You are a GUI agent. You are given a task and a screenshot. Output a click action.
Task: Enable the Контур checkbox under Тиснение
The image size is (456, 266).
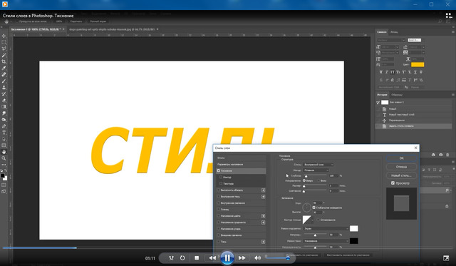tap(221, 177)
